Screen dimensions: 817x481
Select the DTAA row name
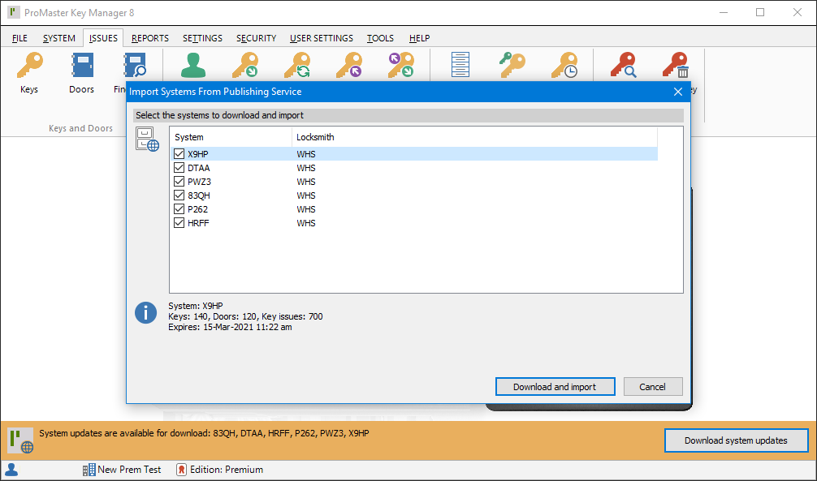199,168
